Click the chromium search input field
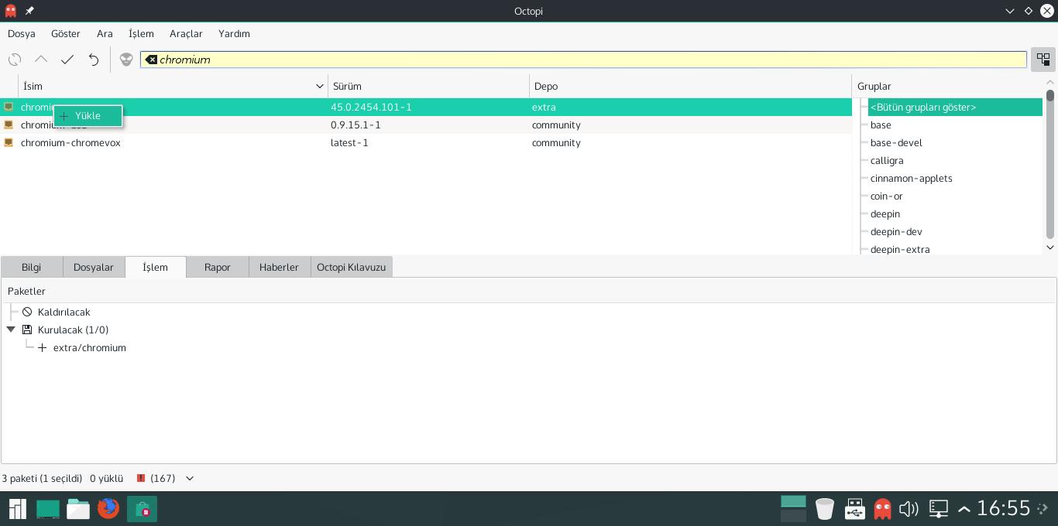1058x526 pixels. click(x=583, y=60)
